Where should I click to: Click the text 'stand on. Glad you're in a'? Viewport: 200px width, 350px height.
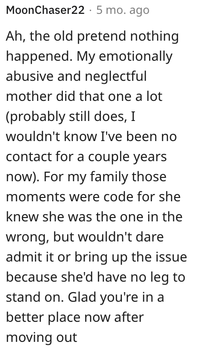pos(85,297)
